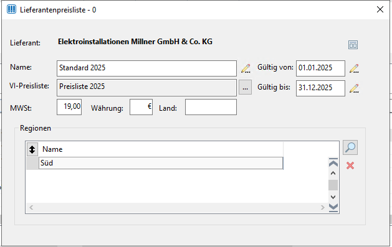This screenshot has height=247, width=392.
Task: Jump to last row with the bottom double-chevron
Action: point(333,207)
